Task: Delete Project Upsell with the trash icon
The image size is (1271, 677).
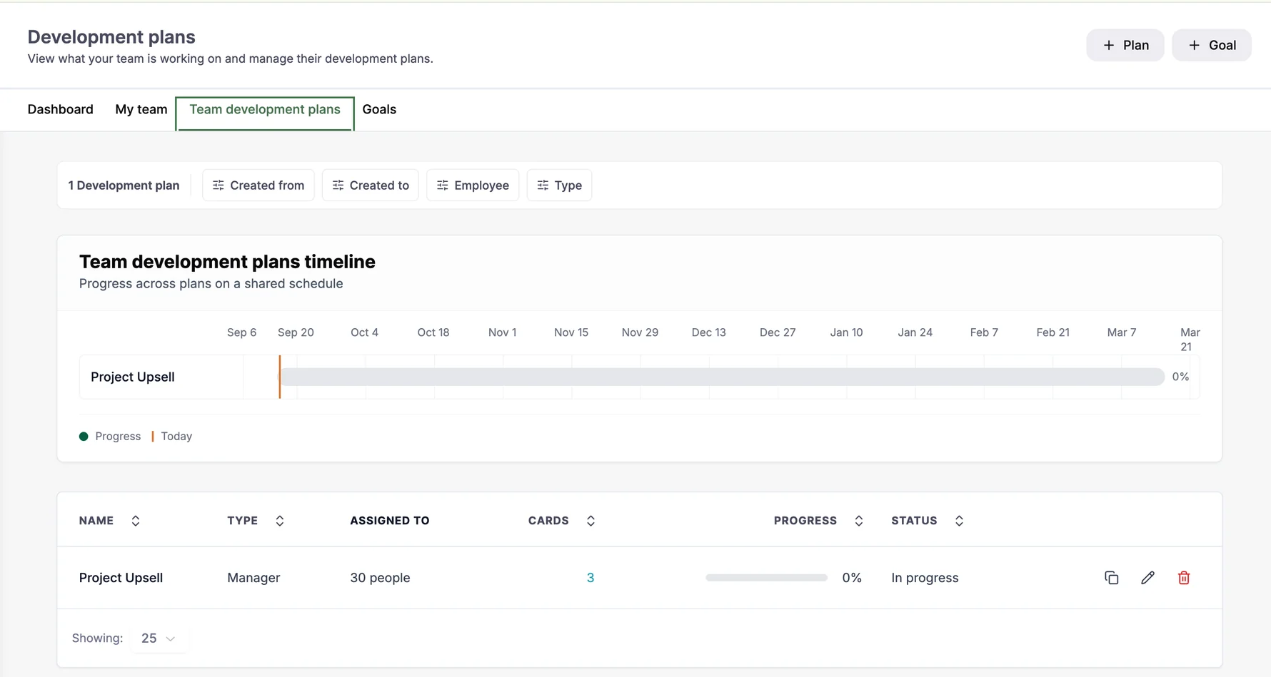Action: tap(1184, 578)
